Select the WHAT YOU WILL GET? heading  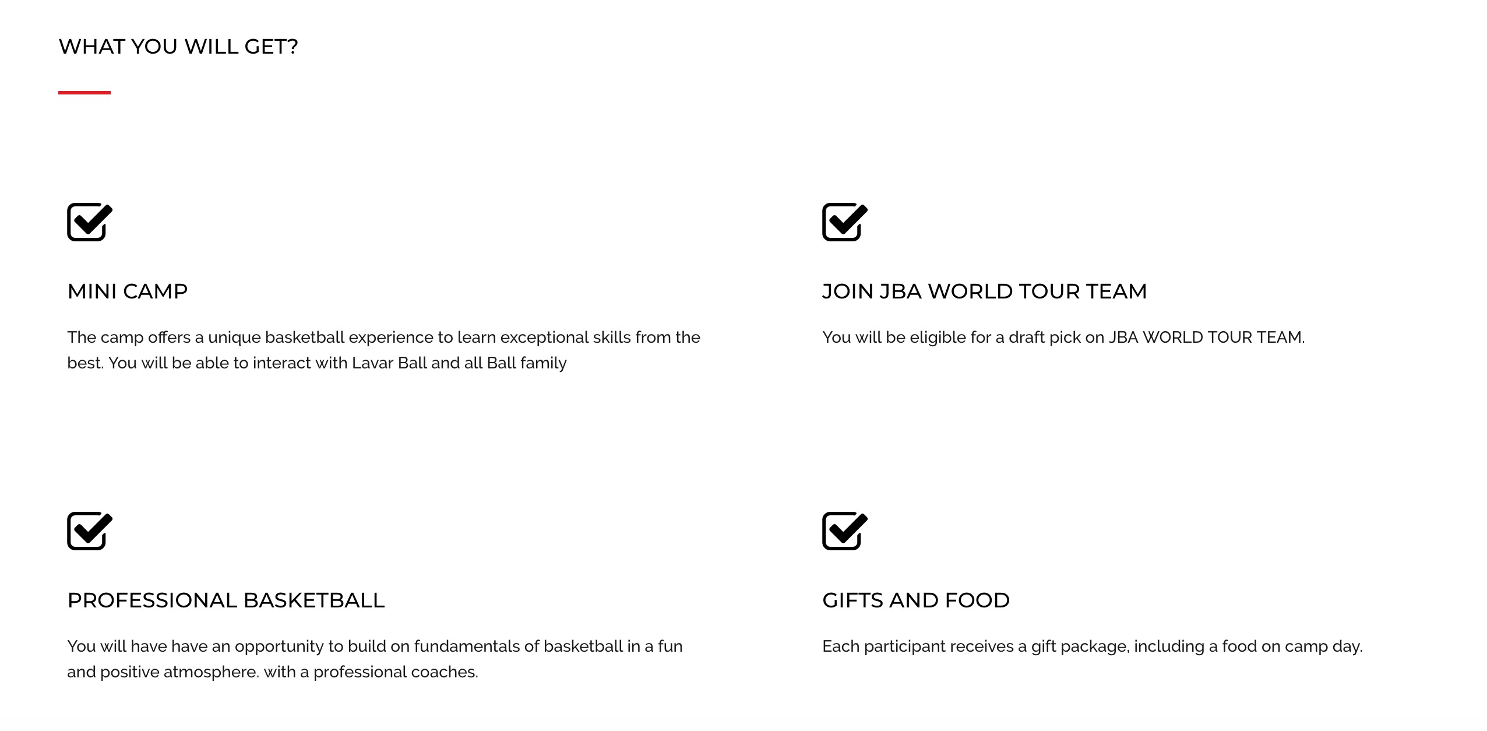point(178,47)
